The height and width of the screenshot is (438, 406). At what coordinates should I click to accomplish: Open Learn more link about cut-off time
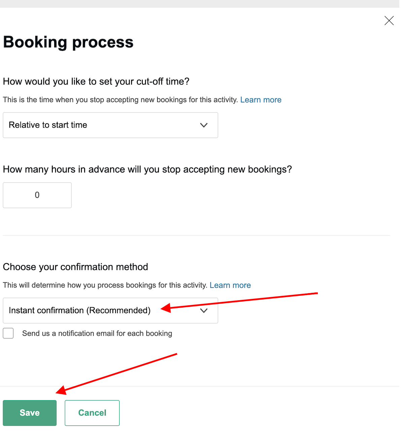261,100
